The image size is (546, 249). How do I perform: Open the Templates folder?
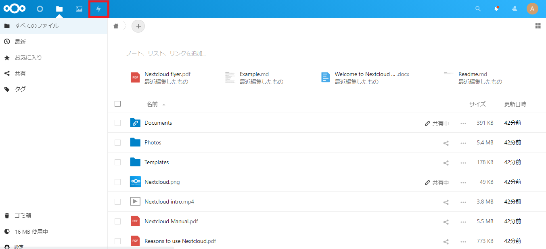pyautogui.click(x=157, y=162)
